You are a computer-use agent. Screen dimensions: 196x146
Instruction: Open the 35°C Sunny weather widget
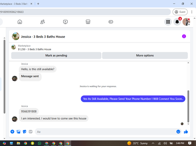pos(138,143)
